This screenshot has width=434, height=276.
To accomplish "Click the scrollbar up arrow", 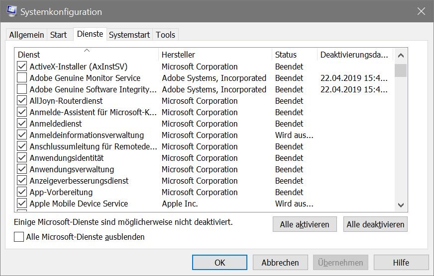I will point(401,56).
